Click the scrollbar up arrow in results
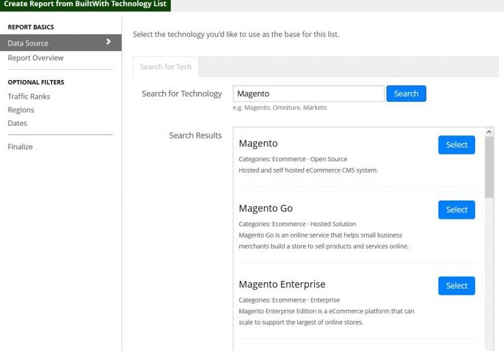504x351 pixels. tap(489, 132)
